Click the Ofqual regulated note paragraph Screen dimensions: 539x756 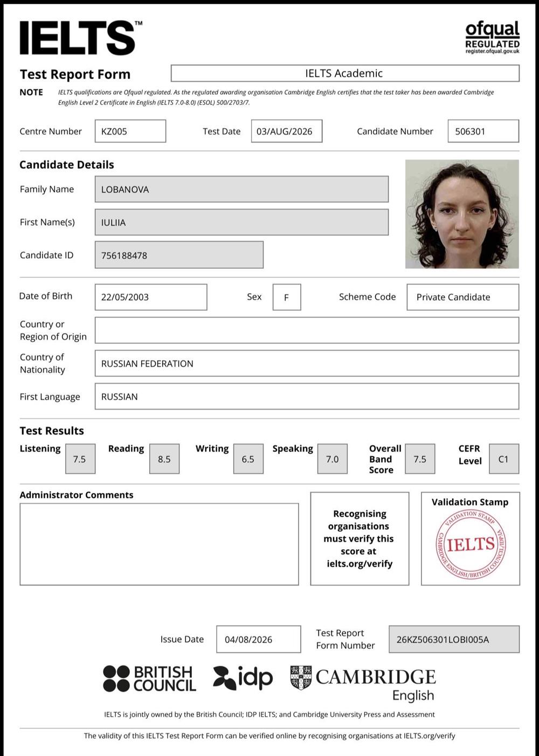[276, 97]
